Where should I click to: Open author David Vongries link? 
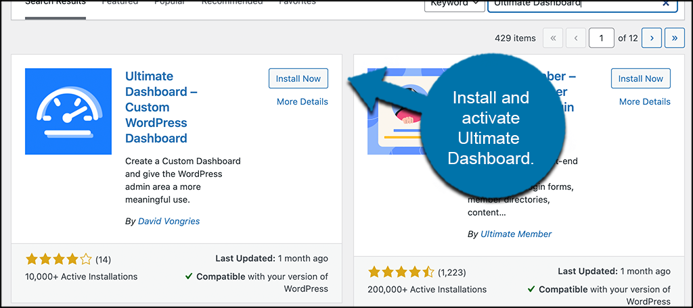[169, 221]
